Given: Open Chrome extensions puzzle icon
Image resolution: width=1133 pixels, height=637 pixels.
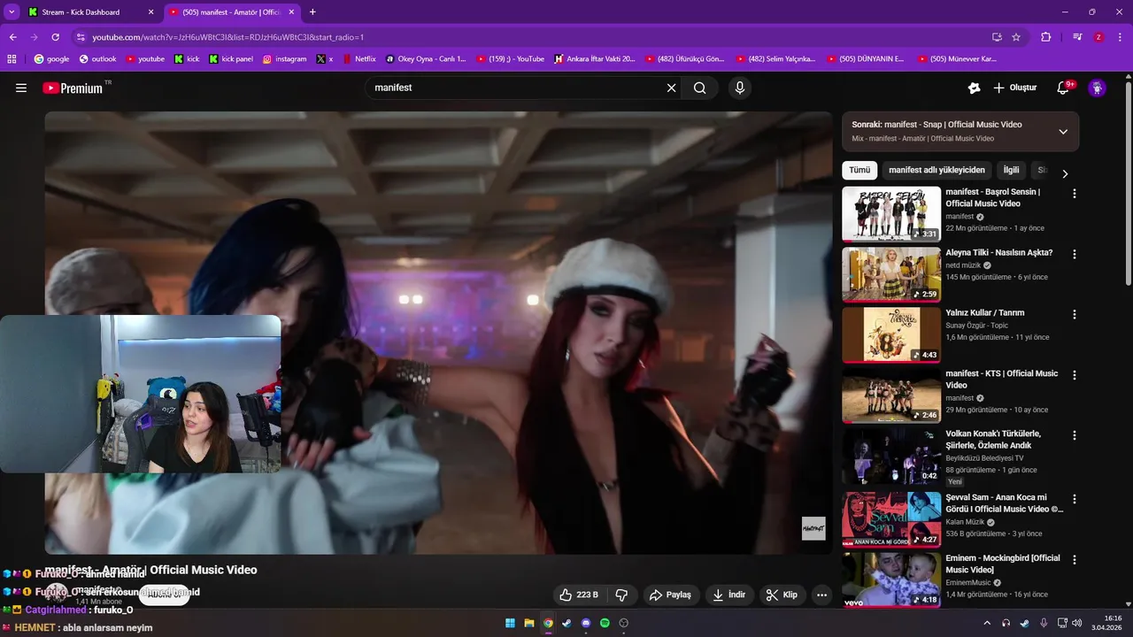Looking at the screenshot, I should tap(1046, 37).
